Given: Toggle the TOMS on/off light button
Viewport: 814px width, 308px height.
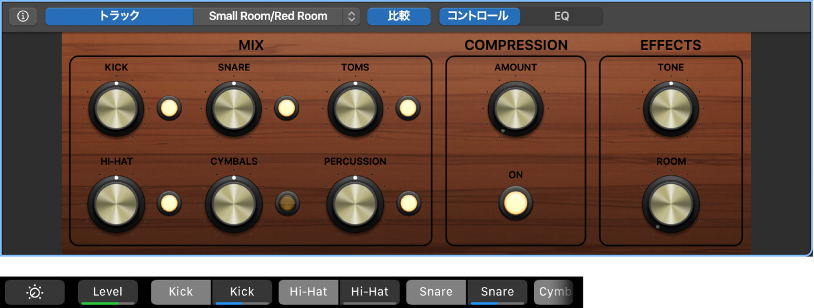Looking at the screenshot, I should click(408, 108).
